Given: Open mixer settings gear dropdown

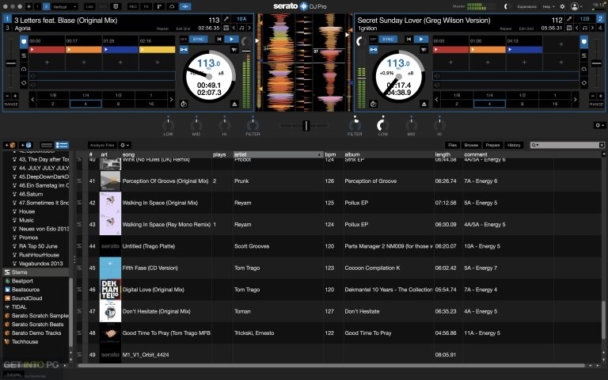Looking at the screenshot, I should [599, 125].
